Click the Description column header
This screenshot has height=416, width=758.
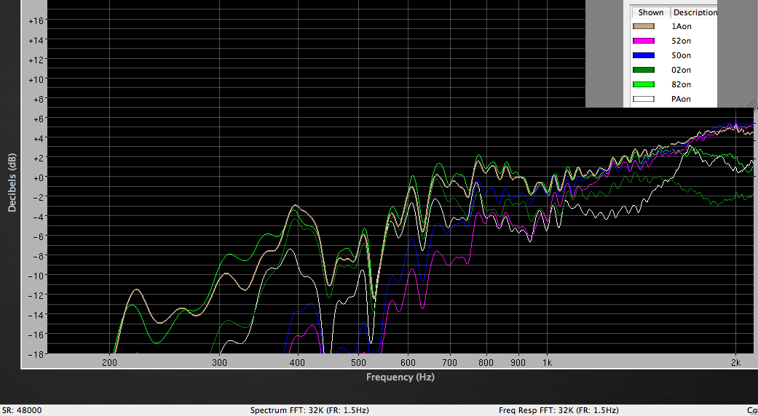click(694, 12)
